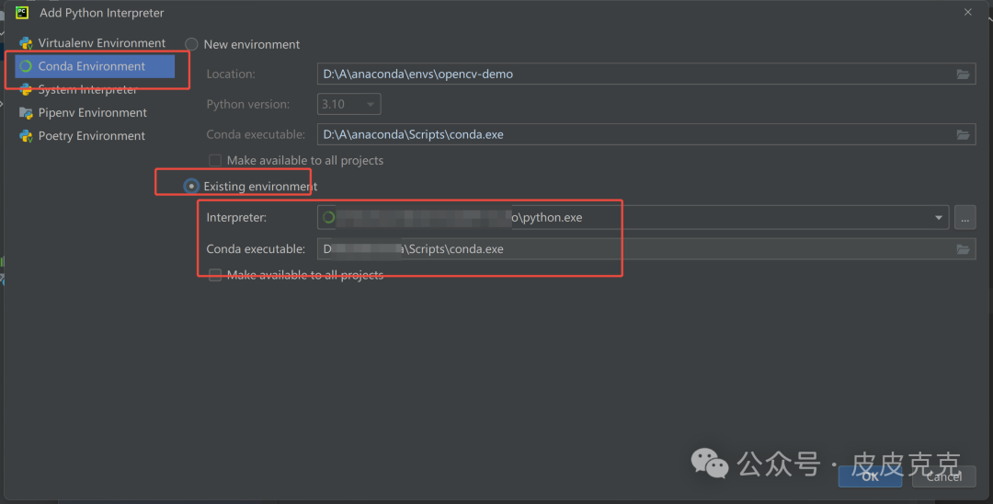
Task: Click the OK button
Action: tap(870, 476)
